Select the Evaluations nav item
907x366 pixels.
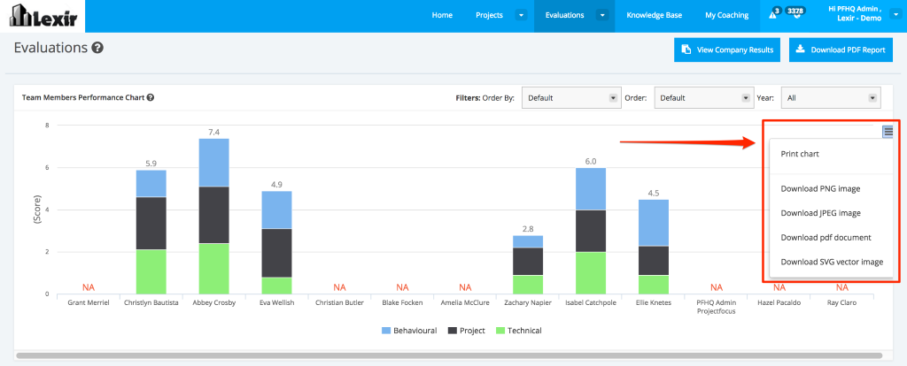(x=564, y=16)
